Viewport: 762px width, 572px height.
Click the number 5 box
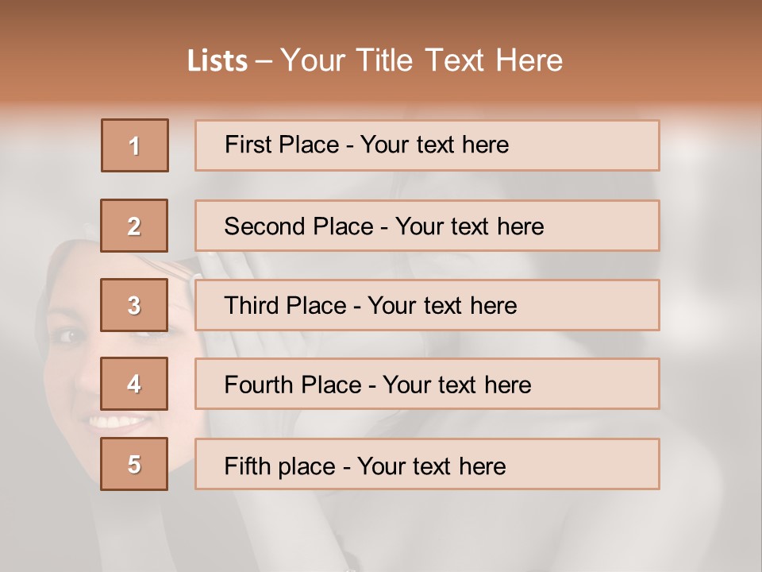pos(134,464)
